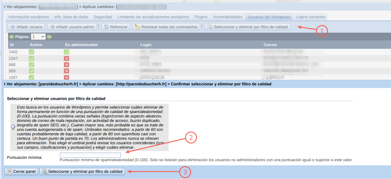This screenshot has height=179, width=391.
Task: Click Seleccionar y eliminar usuarios por filtro heading
Action: click(x=56, y=98)
